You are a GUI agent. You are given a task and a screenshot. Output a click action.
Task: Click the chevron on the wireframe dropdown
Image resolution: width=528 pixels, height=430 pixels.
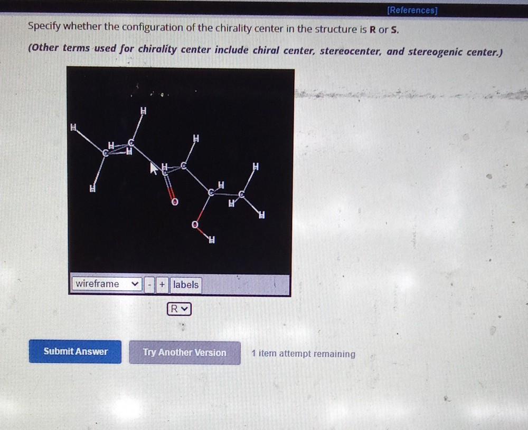coord(135,284)
